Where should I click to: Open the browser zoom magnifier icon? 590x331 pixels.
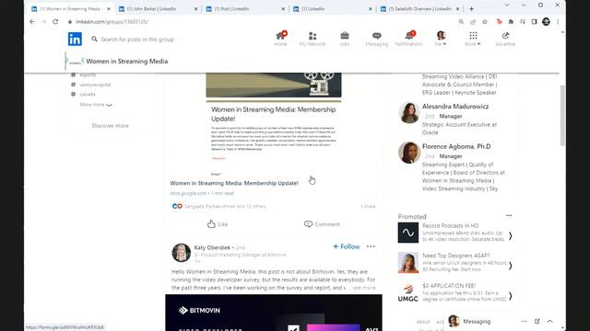pos(461,22)
